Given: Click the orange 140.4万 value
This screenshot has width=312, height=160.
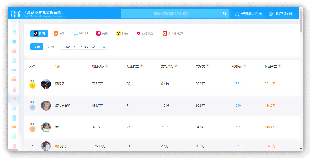Looking at the screenshot, I should pyautogui.click(x=270, y=127).
